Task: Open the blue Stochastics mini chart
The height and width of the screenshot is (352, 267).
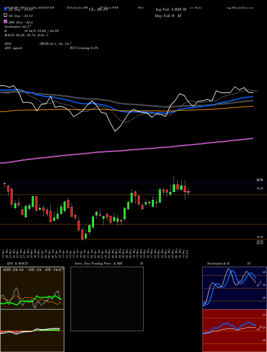Action: click(234, 288)
